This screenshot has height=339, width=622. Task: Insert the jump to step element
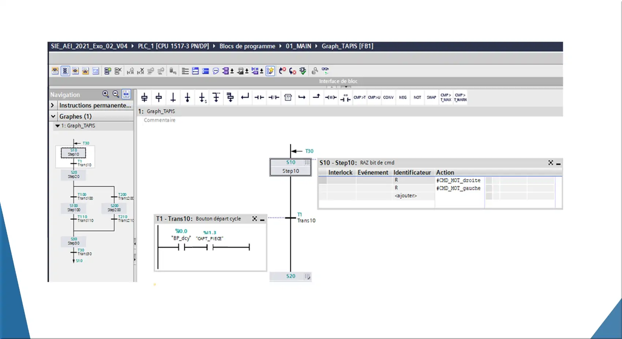pyautogui.click(x=202, y=98)
